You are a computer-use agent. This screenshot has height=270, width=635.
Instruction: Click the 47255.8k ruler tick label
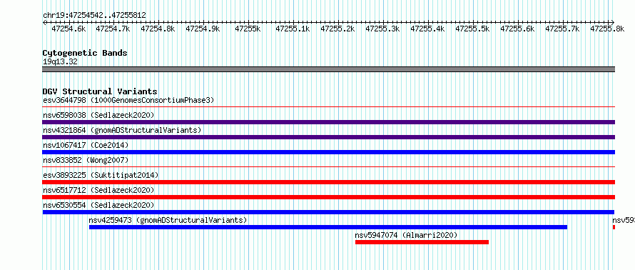click(607, 29)
